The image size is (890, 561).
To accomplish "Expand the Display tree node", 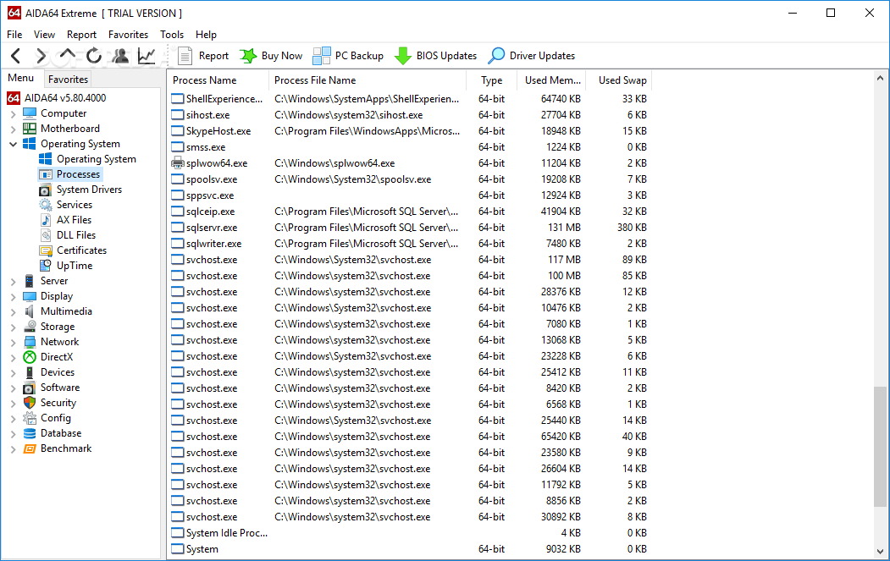I will click(x=13, y=297).
